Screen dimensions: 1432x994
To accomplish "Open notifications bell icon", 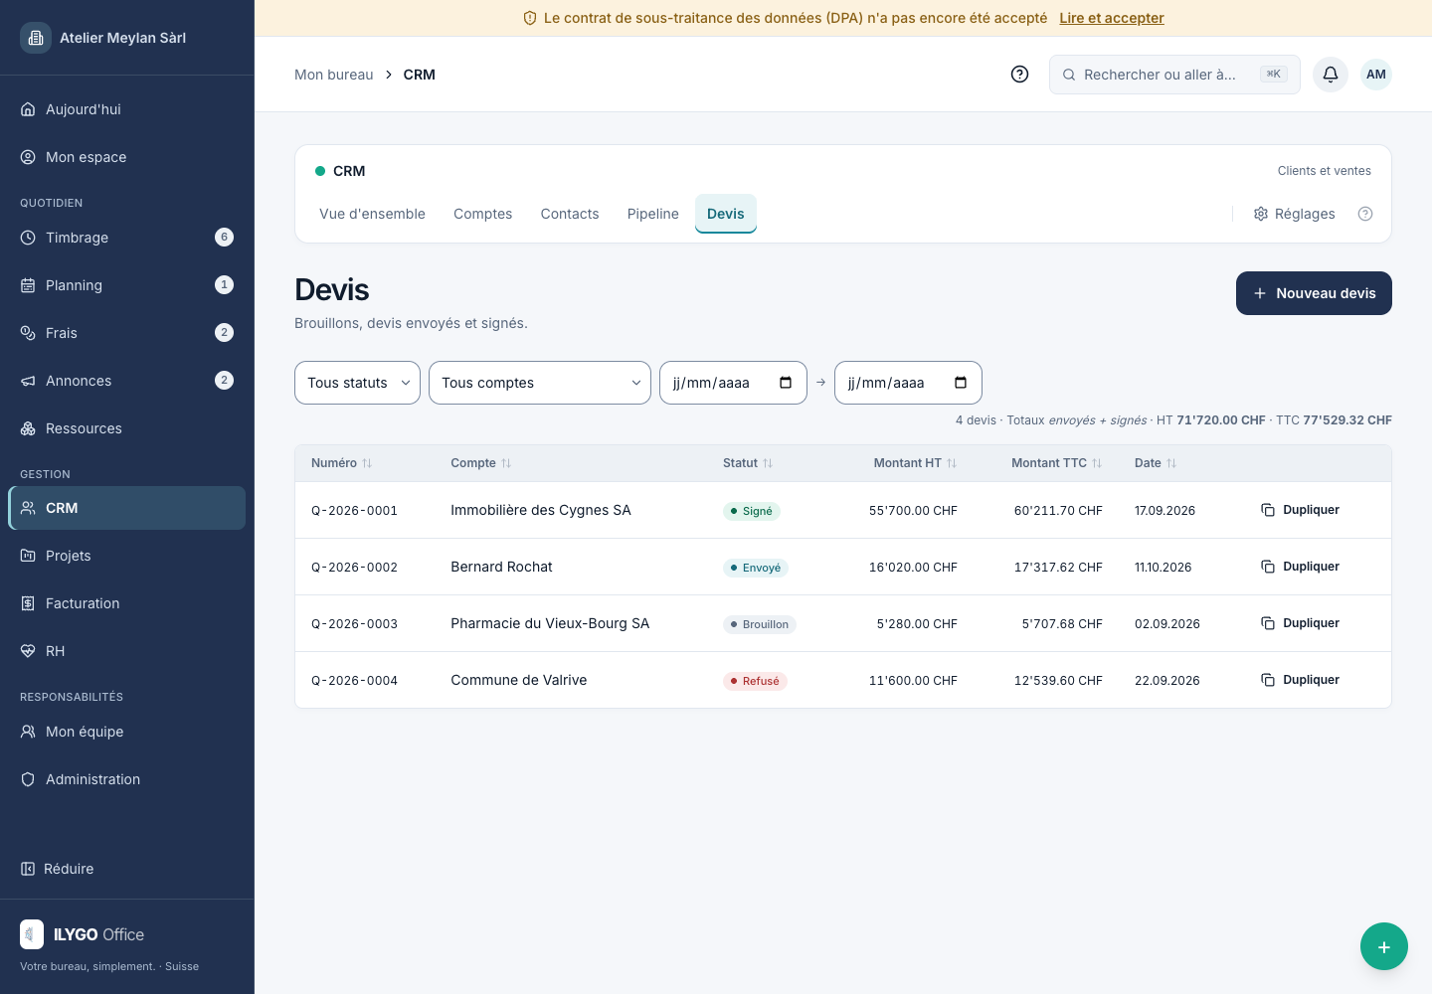I will [x=1331, y=75].
